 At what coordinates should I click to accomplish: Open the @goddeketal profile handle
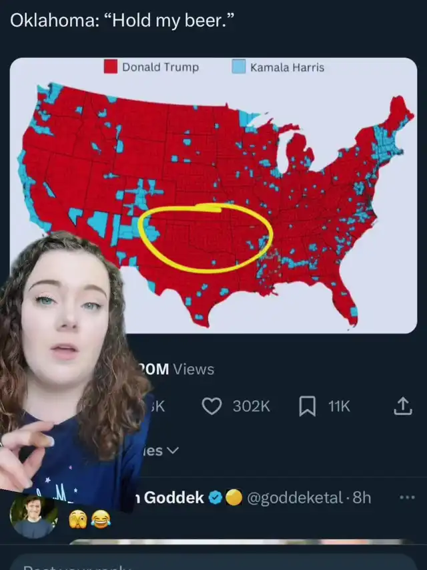(x=295, y=497)
